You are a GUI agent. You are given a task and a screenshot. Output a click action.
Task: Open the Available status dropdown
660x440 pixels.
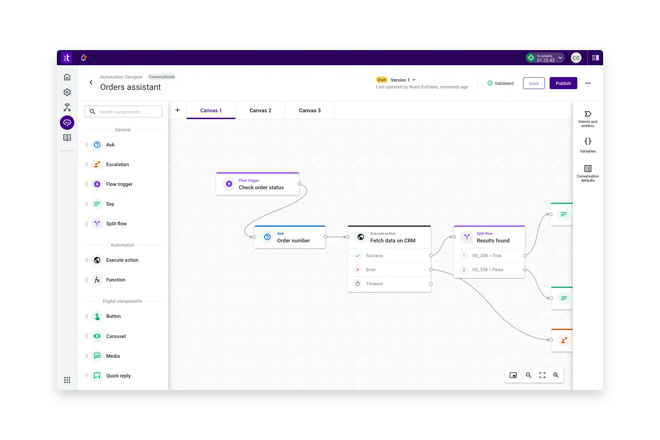[545, 57]
